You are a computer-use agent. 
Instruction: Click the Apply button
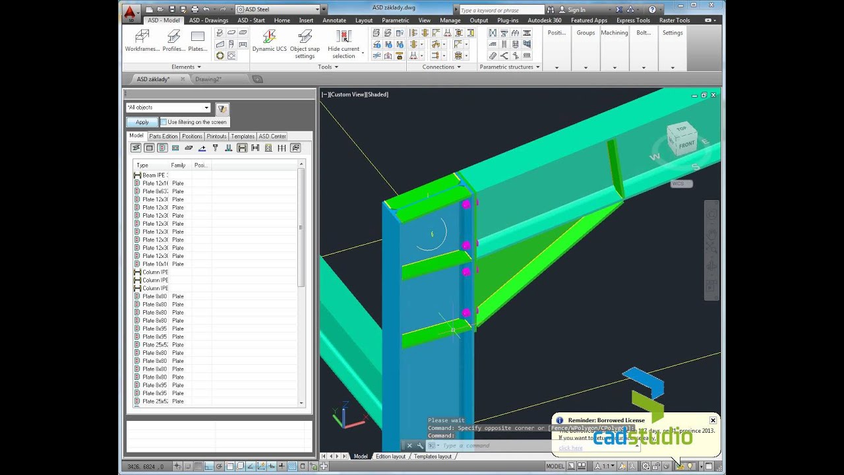[x=142, y=122]
